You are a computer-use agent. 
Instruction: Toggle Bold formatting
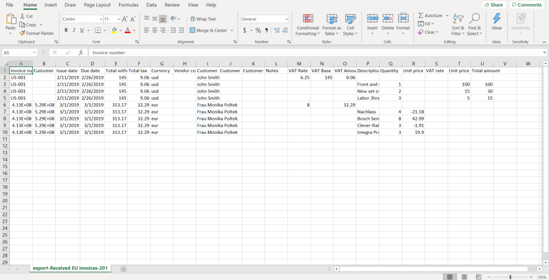pyautogui.click(x=66, y=31)
